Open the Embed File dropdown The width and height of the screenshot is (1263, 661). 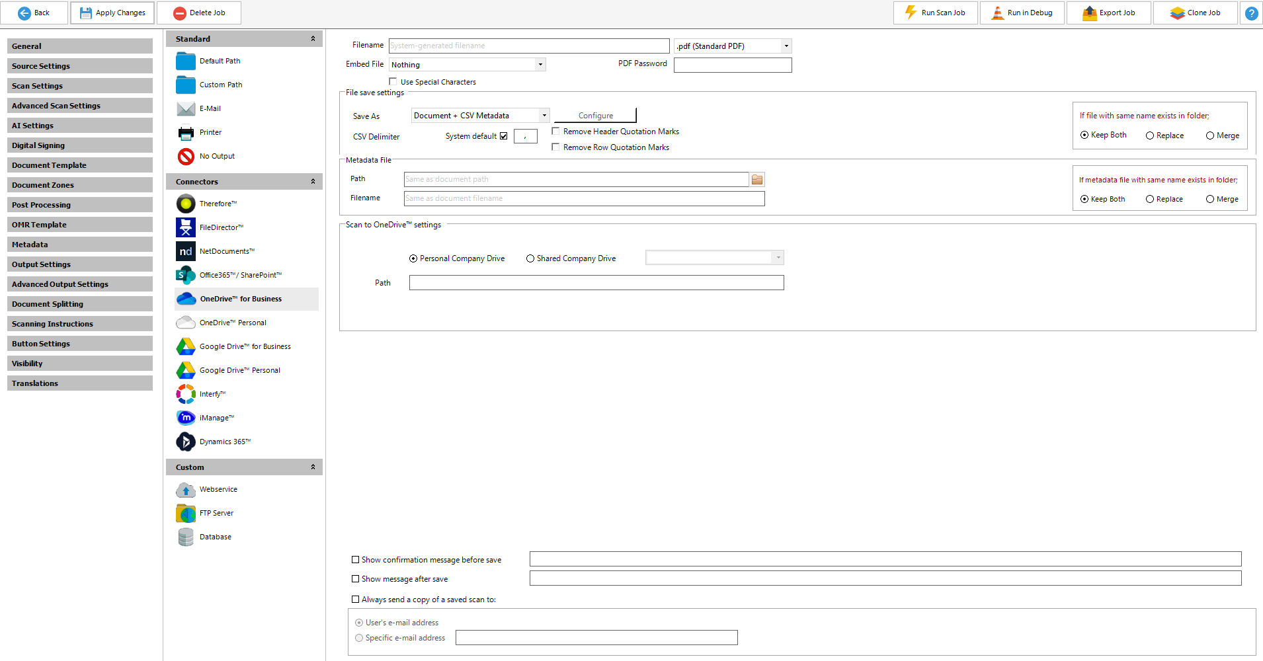(540, 65)
